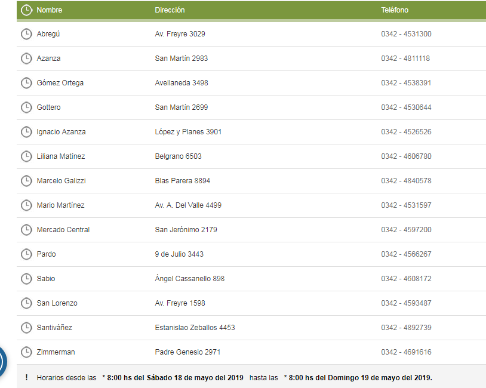Click phone number for San Lorenzo

click(x=406, y=303)
